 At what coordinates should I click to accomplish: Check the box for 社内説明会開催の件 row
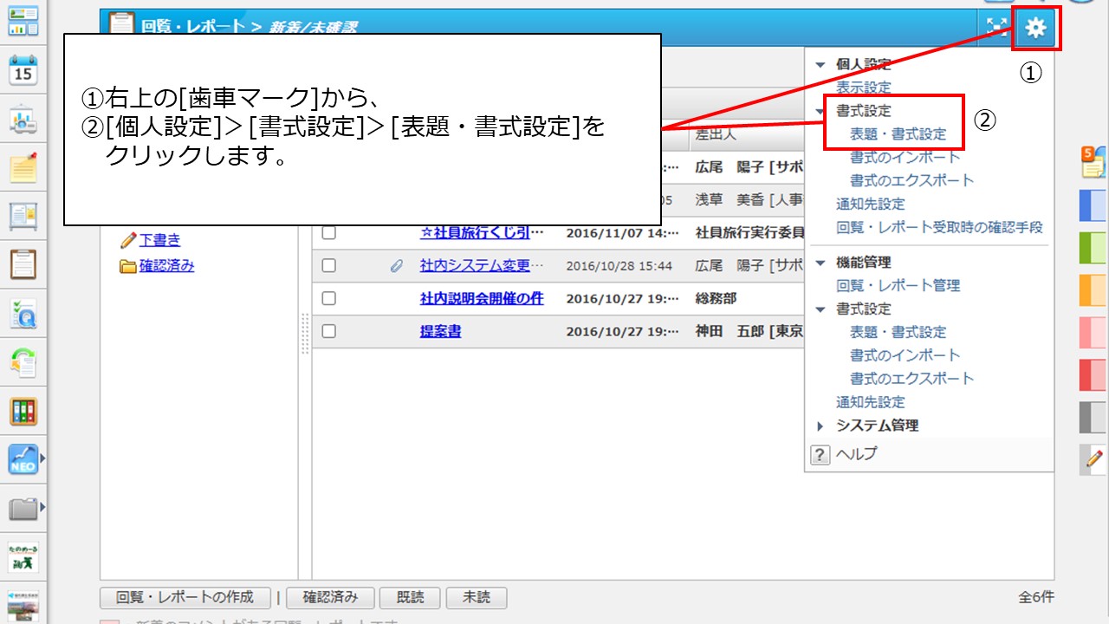pos(328,298)
